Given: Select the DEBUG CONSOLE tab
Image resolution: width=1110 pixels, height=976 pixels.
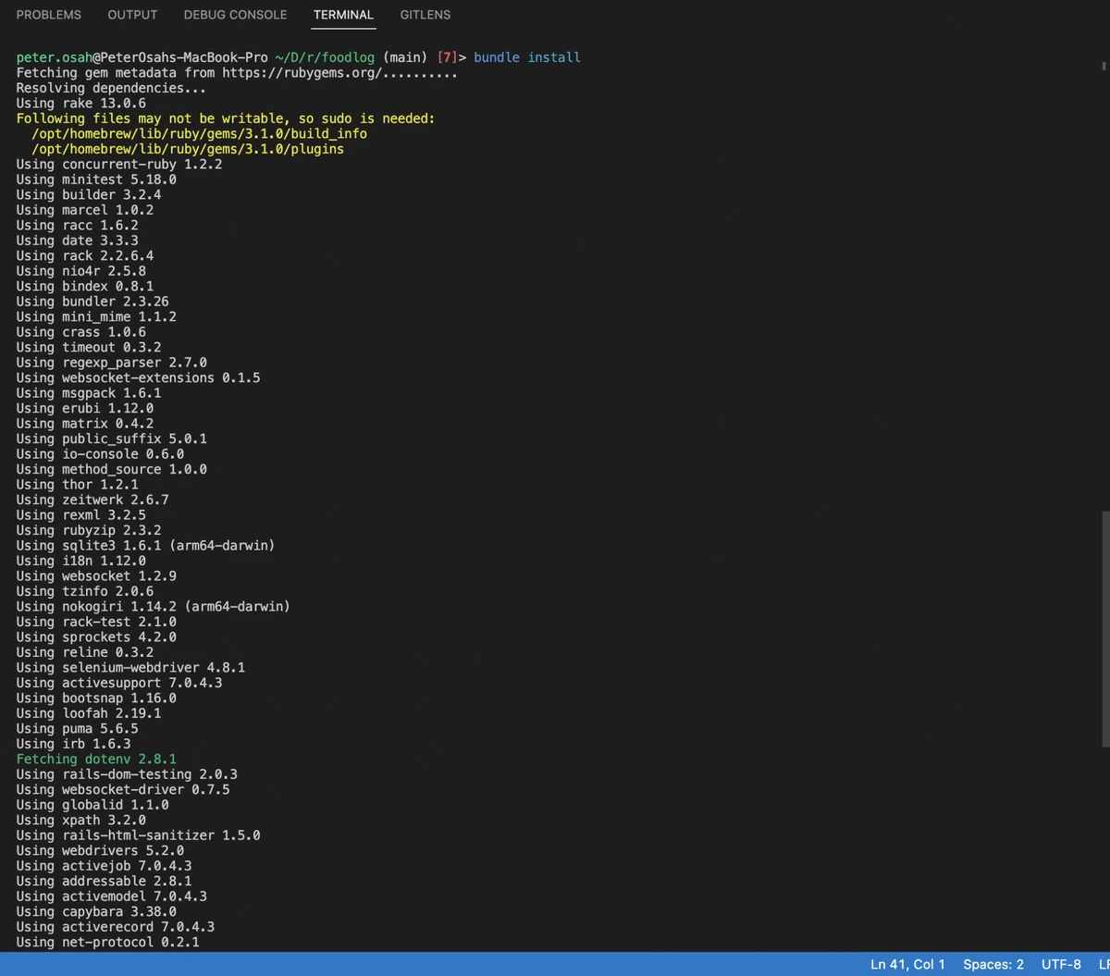Looking at the screenshot, I should (x=235, y=15).
